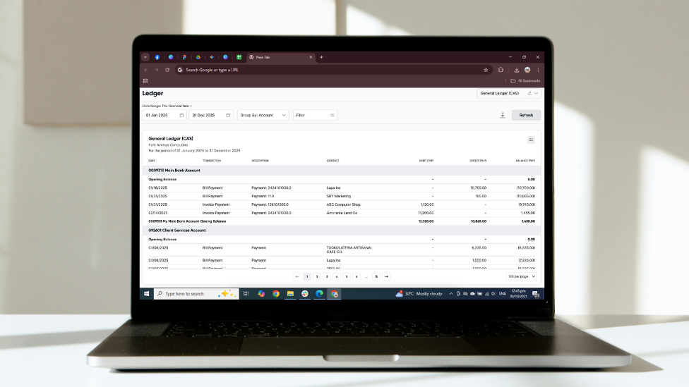Click ABC Computer Shop contact cell

coord(343,204)
